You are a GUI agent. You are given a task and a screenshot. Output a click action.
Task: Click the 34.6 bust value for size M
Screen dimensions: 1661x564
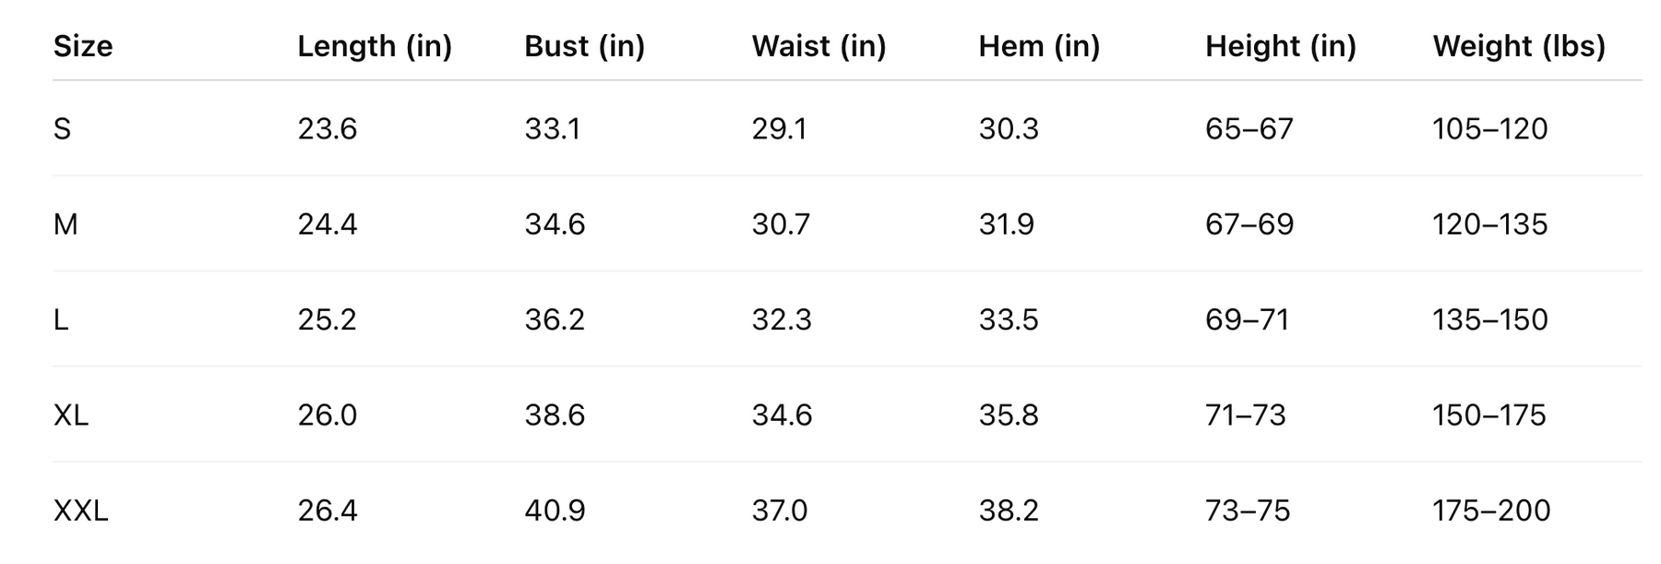tap(555, 224)
